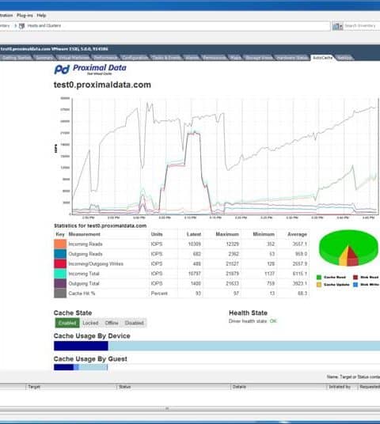Select the Outgoing Reads row label

coord(85,254)
